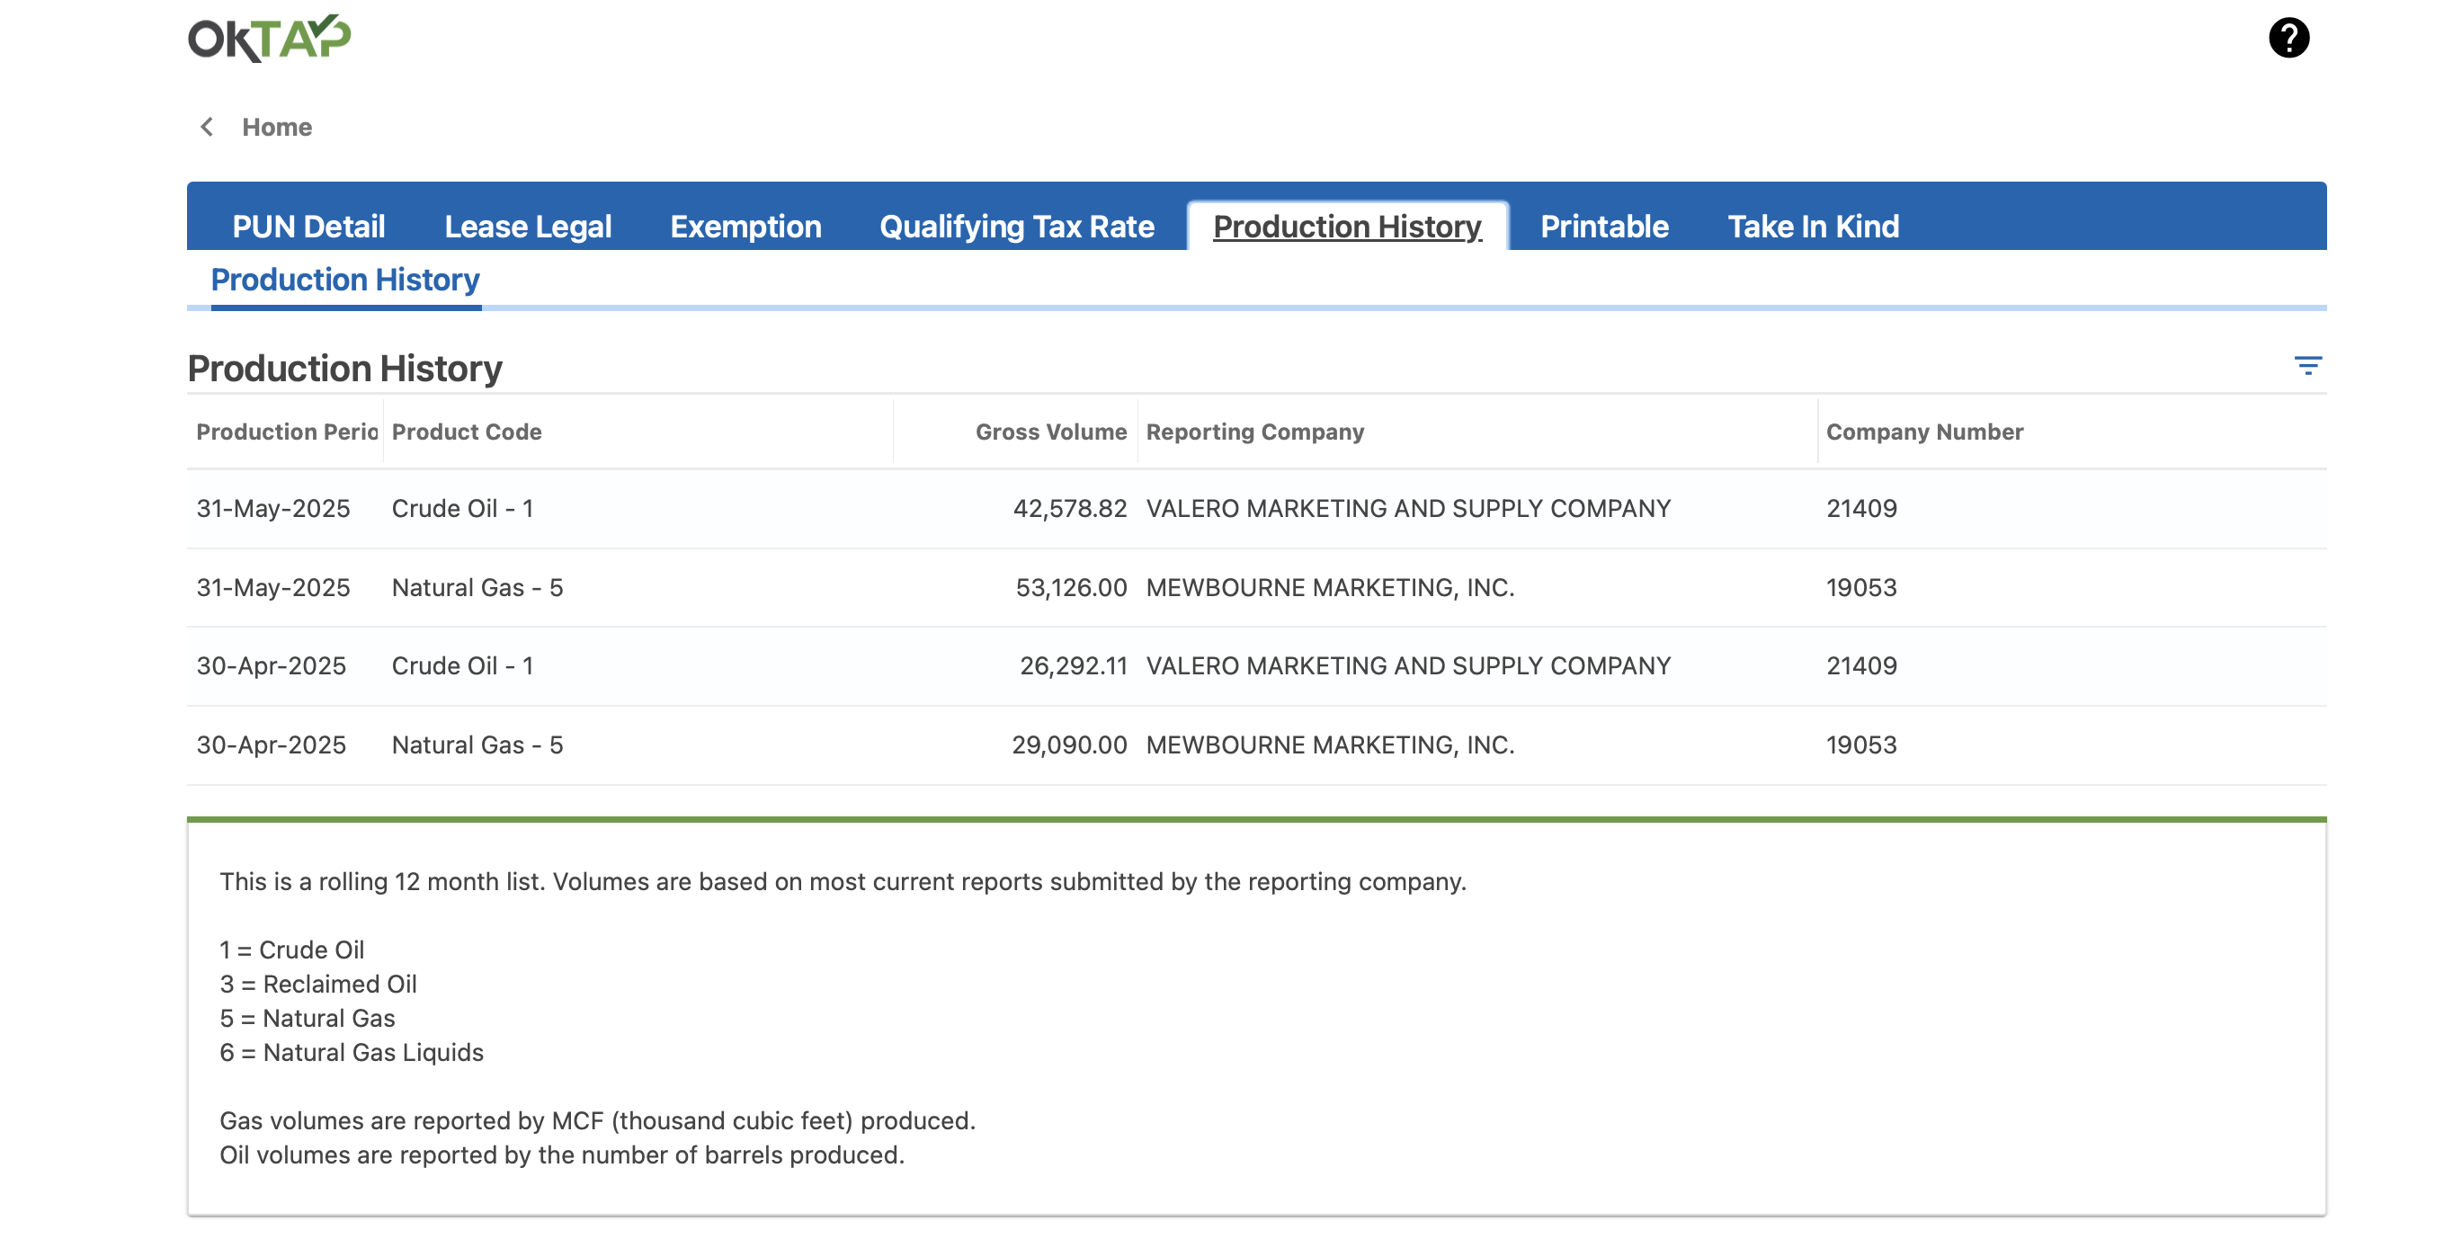The height and width of the screenshot is (1239, 2453).
Task: Select the Exemption tab
Action: point(745,227)
